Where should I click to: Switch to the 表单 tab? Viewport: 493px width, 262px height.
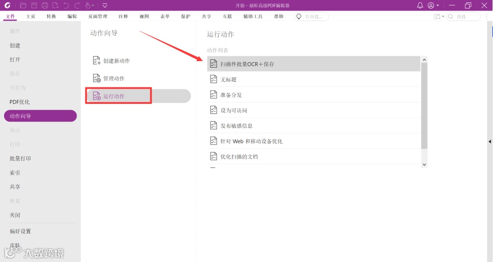(165, 16)
